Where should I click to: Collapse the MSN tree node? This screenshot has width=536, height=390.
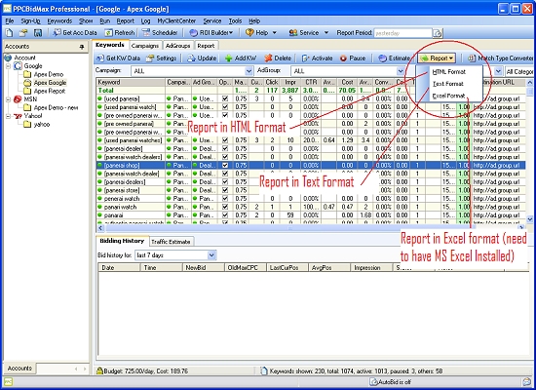8,99
